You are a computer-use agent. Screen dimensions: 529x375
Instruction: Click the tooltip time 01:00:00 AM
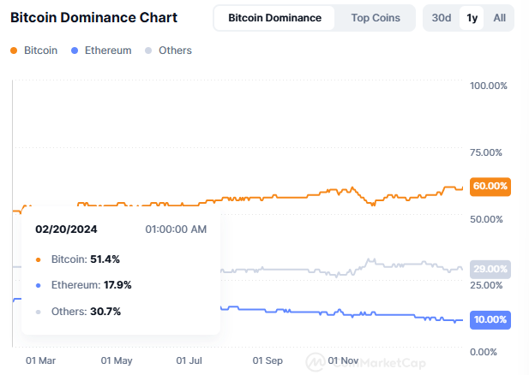(x=176, y=229)
